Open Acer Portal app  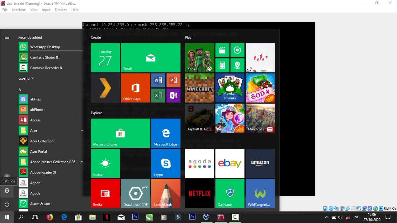pyautogui.click(x=51, y=151)
